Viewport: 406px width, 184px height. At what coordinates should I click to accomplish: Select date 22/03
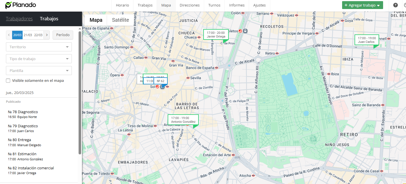38,35
